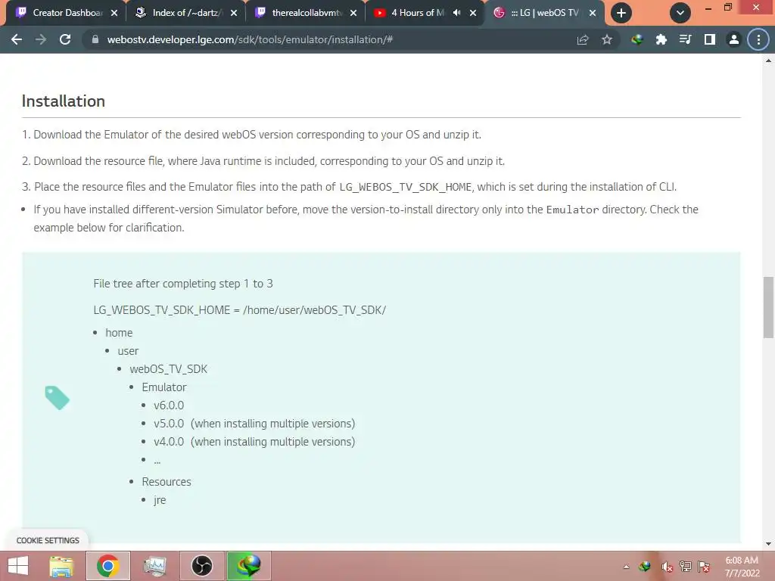
Task: Open the tab search dropdown
Action: (x=680, y=13)
